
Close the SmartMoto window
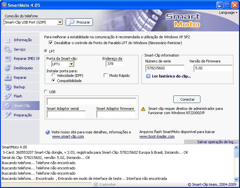[235, 5]
